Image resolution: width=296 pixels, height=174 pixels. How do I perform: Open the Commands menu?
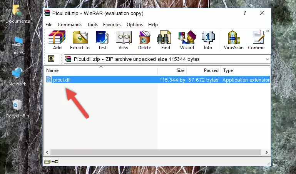coord(70,25)
